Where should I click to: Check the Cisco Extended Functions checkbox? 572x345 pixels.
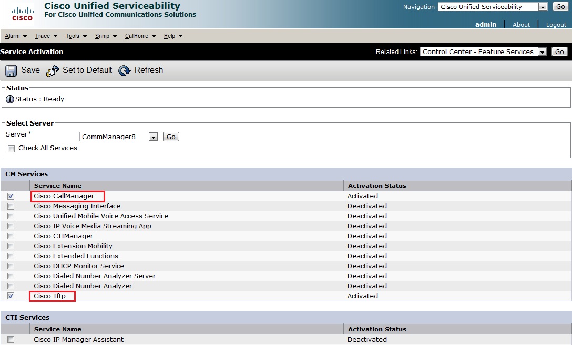pos(11,256)
